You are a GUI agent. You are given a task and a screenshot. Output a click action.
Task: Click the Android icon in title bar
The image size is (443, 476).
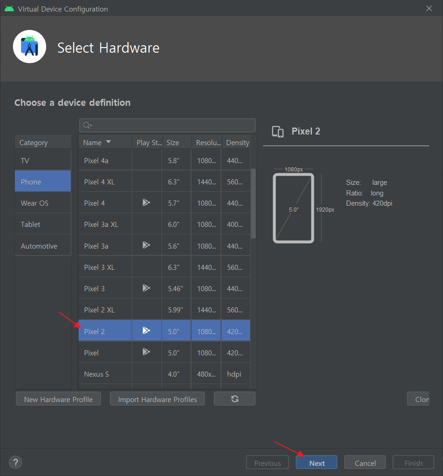(9, 9)
